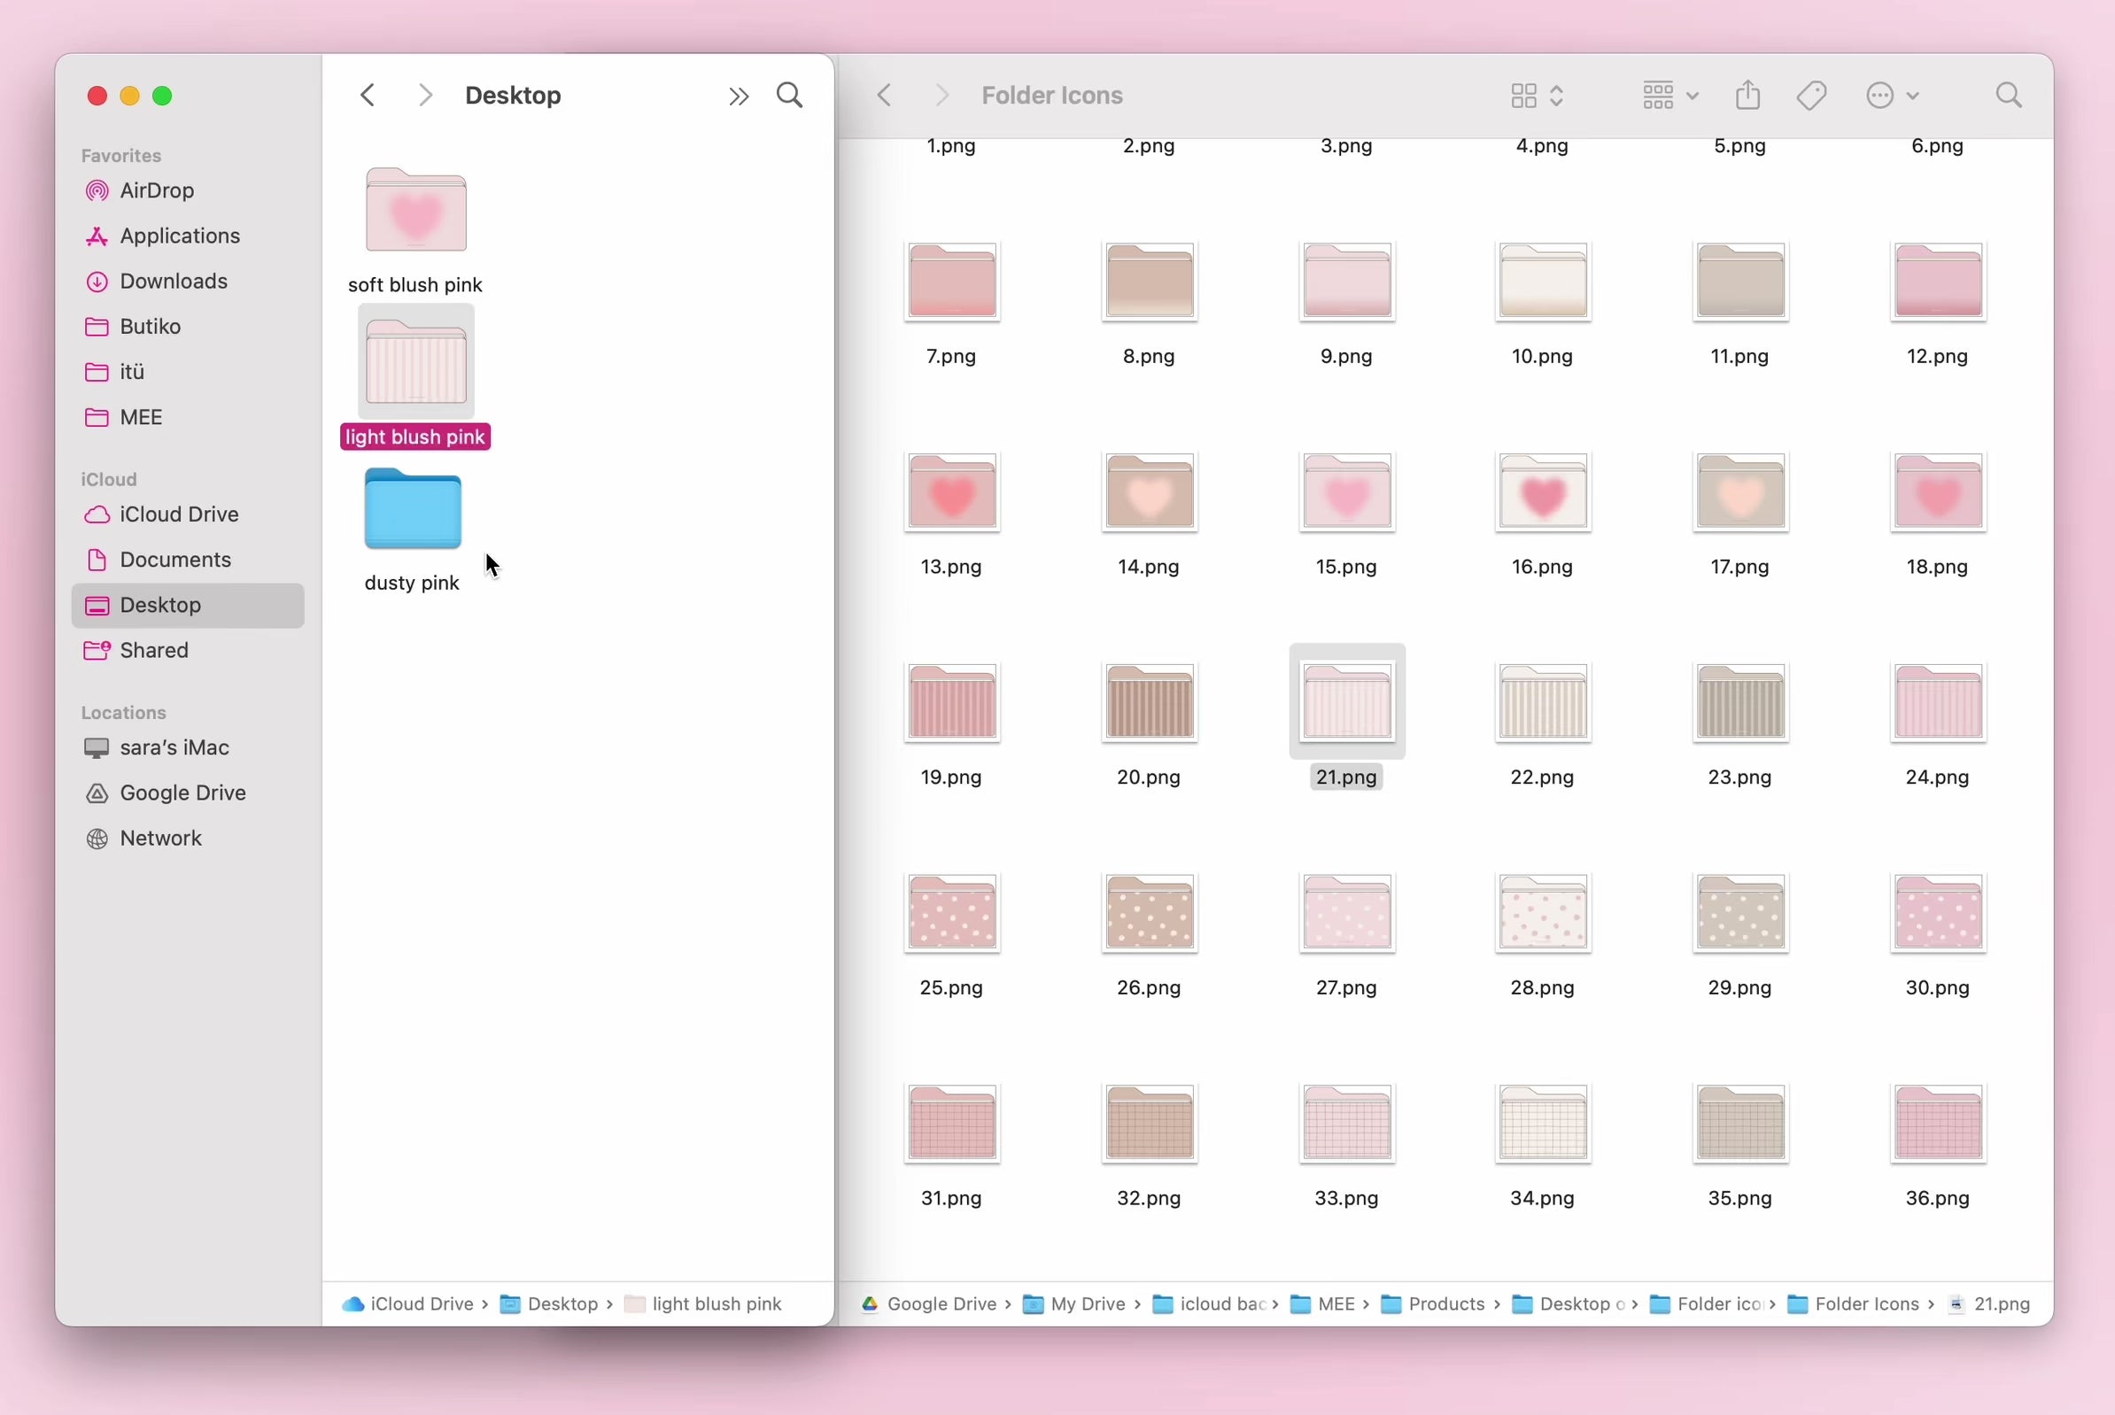Select Applications in the Favorites sidebar

coord(180,236)
